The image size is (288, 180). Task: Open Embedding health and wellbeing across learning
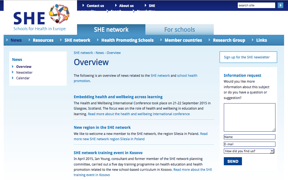tap(118, 97)
